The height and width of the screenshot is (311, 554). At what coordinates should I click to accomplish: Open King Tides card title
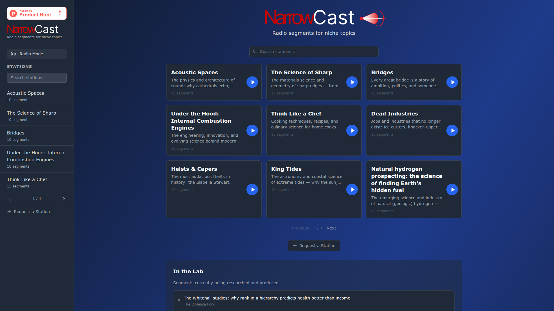point(286,169)
